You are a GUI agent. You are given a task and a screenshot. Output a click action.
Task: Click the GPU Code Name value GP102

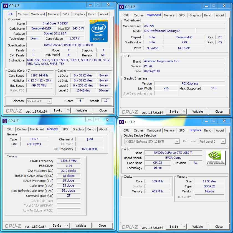[158, 163]
